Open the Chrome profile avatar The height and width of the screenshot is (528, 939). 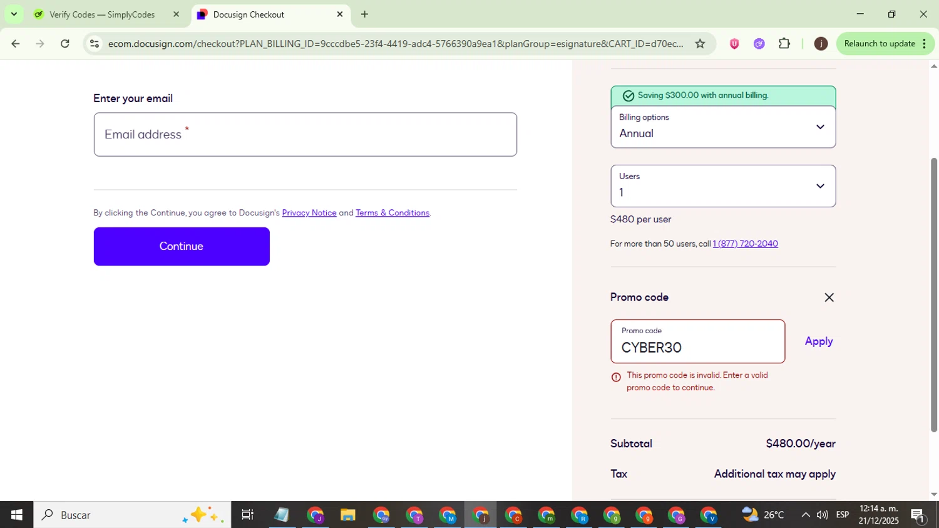(821, 44)
